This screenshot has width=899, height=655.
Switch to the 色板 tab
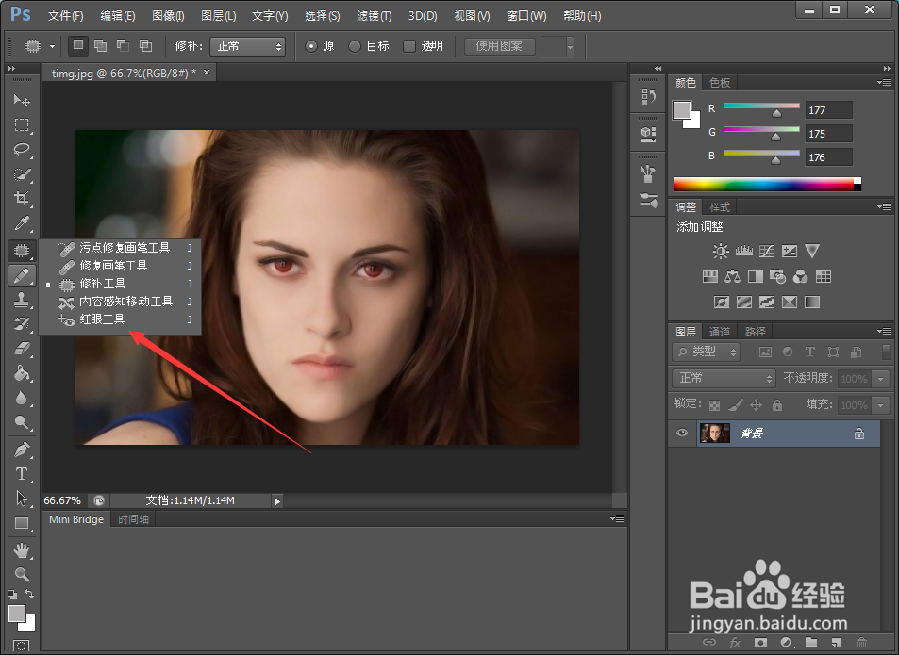click(720, 83)
